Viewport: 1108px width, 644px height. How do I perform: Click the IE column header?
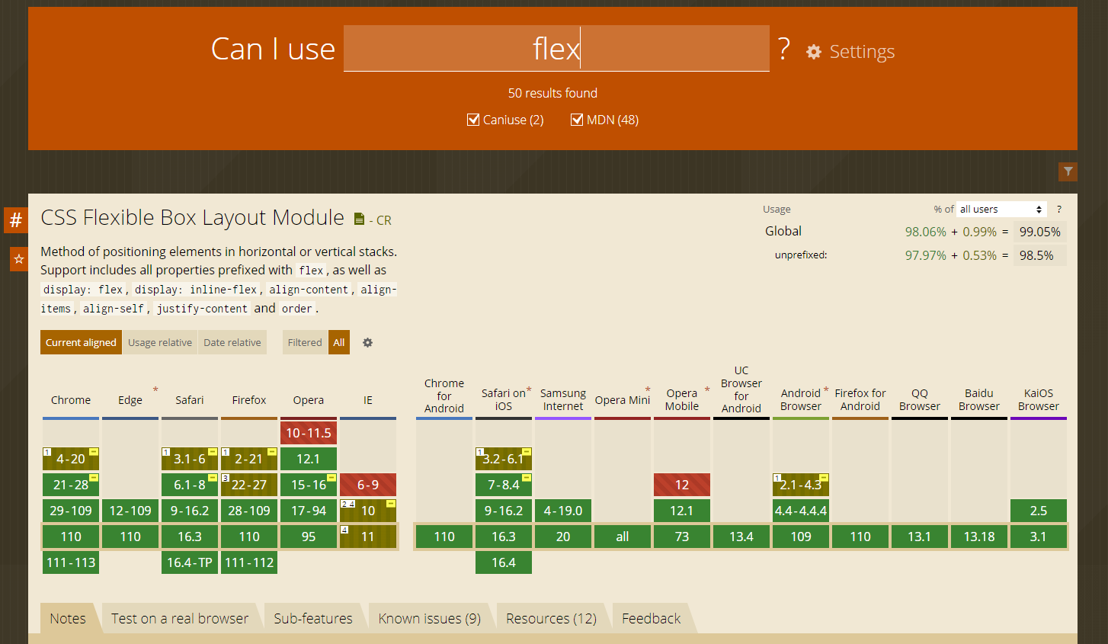[x=368, y=400]
